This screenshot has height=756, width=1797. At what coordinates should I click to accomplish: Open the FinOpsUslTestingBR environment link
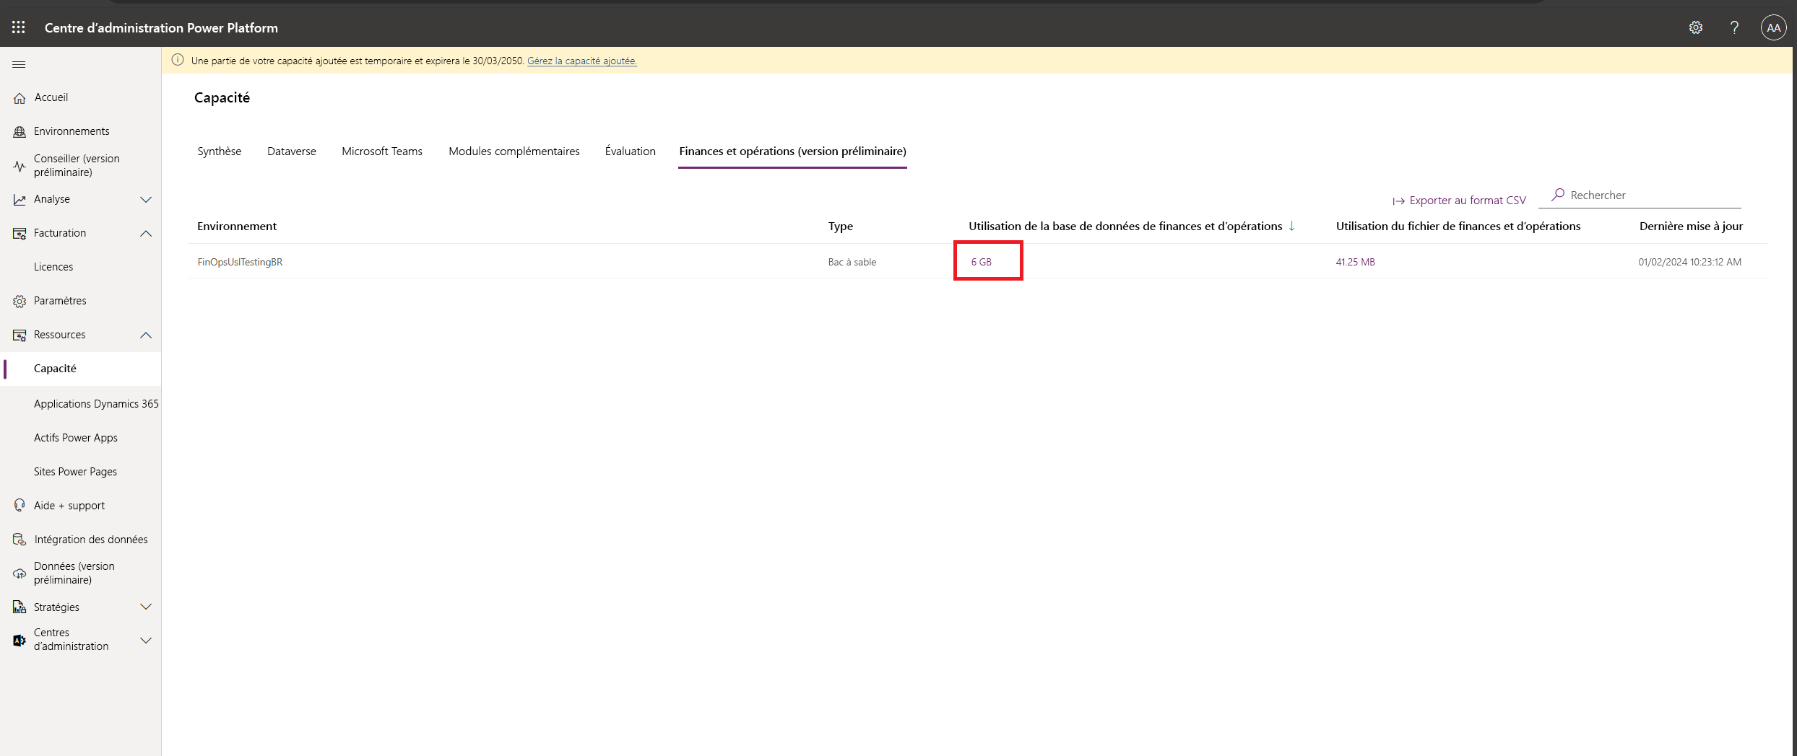tap(240, 262)
